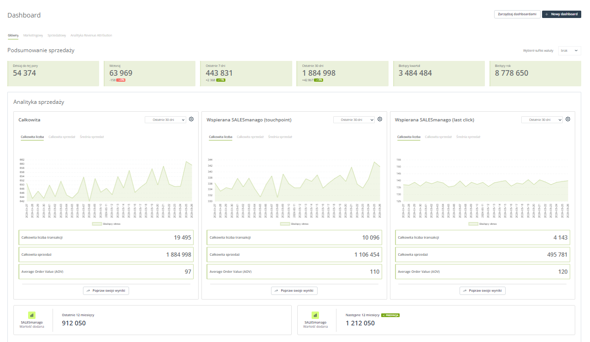Click the Podsumowanie sprzedaży heading
This screenshot has width=590, height=342.
pyautogui.click(x=41, y=50)
